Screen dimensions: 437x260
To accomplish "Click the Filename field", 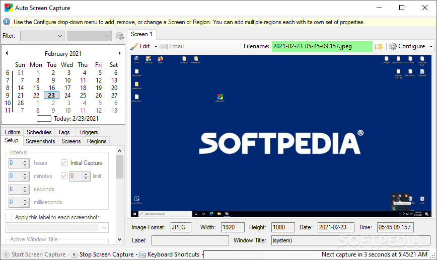I will (x=322, y=46).
